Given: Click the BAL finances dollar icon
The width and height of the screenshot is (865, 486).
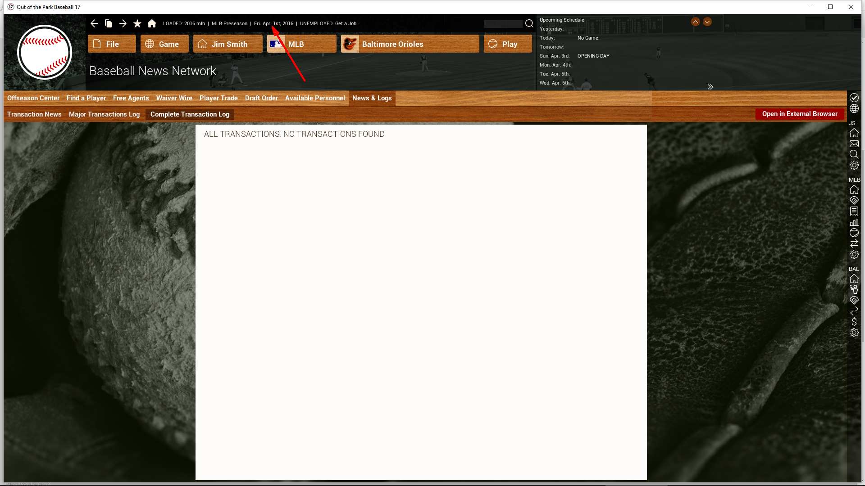Looking at the screenshot, I should tap(854, 322).
